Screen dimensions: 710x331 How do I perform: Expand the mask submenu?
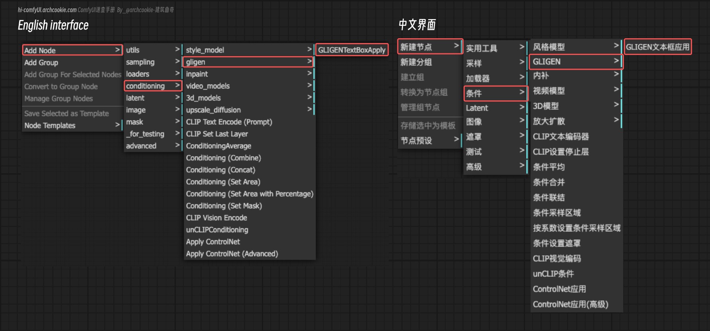pyautogui.click(x=153, y=121)
